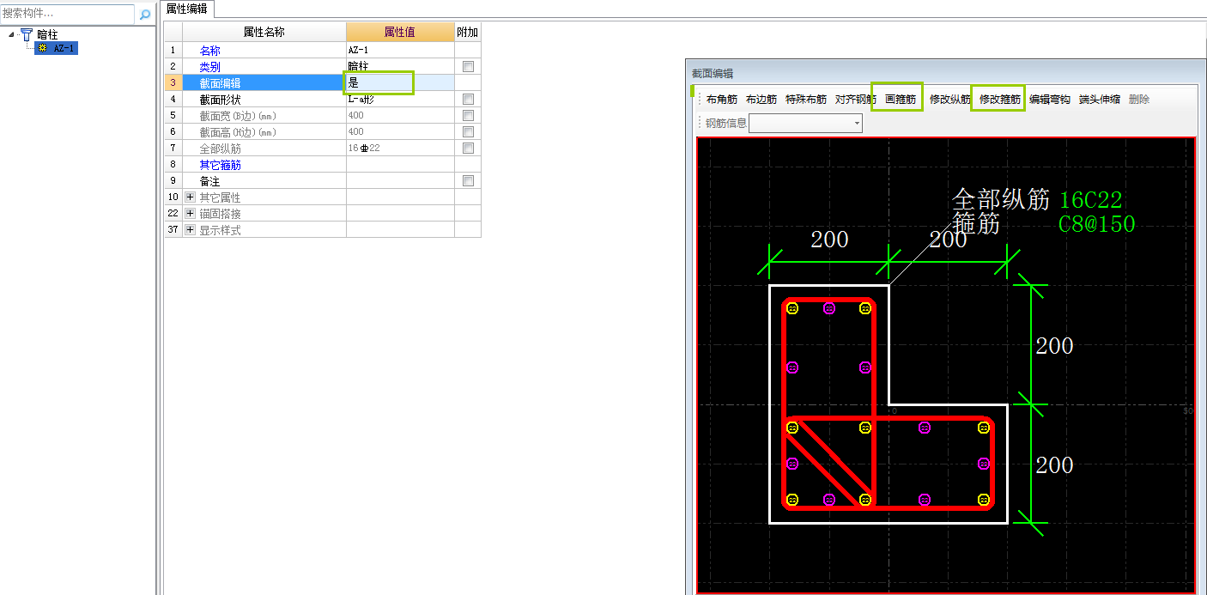Screen dimensions: 1207x595
Task: Toggle the 截面高 attach checkbox
Action: click(468, 132)
